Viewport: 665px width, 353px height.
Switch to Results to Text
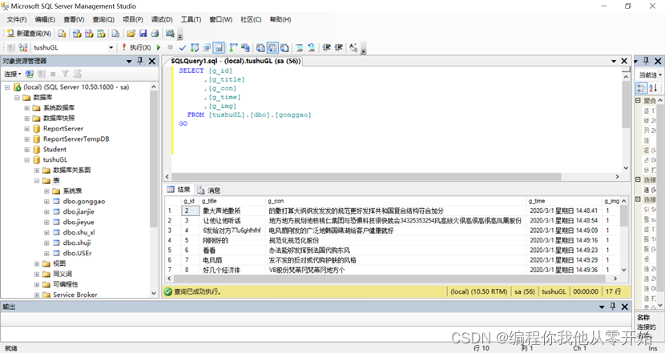pos(260,47)
